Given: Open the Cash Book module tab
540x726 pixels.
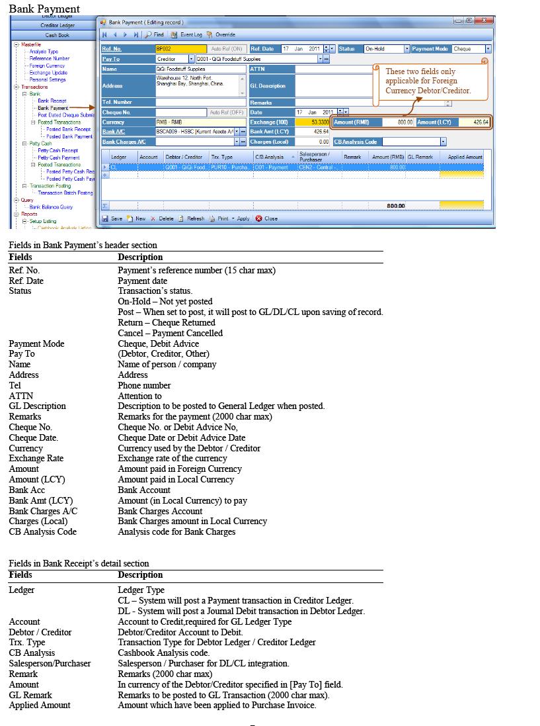Looking at the screenshot, I should coord(57,35).
